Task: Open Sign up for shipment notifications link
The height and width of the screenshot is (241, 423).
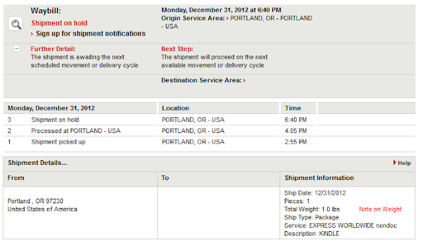Action: click(x=91, y=34)
